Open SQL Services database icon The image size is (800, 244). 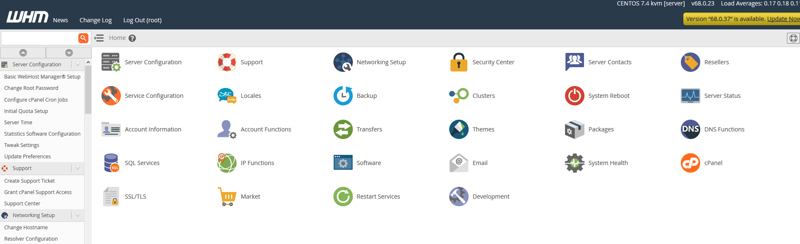111,163
